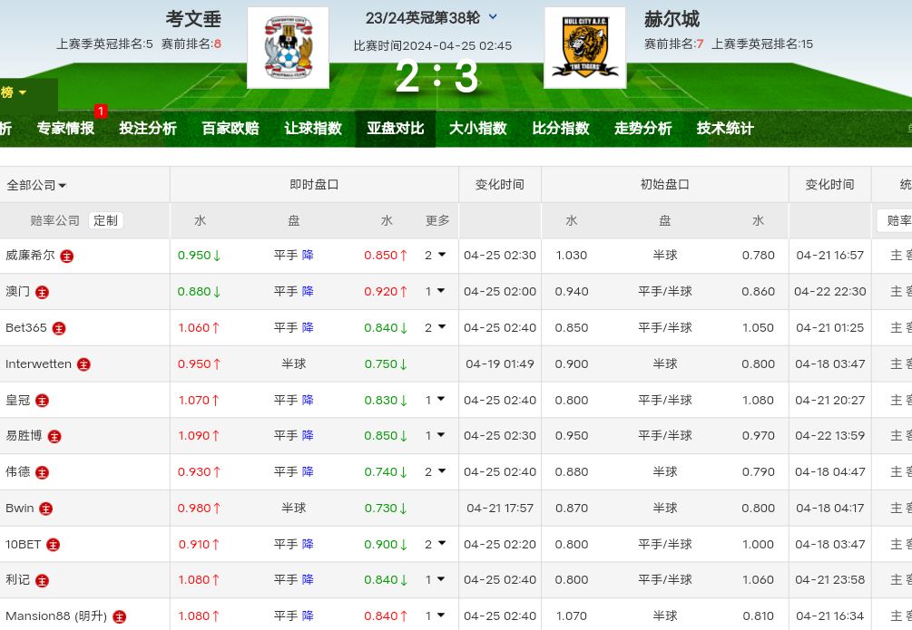Open the 专家情报 tab with notification
The width and height of the screenshot is (912, 630).
pyautogui.click(x=65, y=129)
